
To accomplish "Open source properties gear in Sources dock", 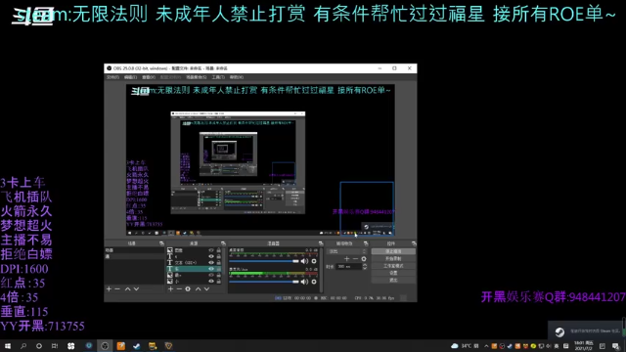I will [x=188, y=288].
